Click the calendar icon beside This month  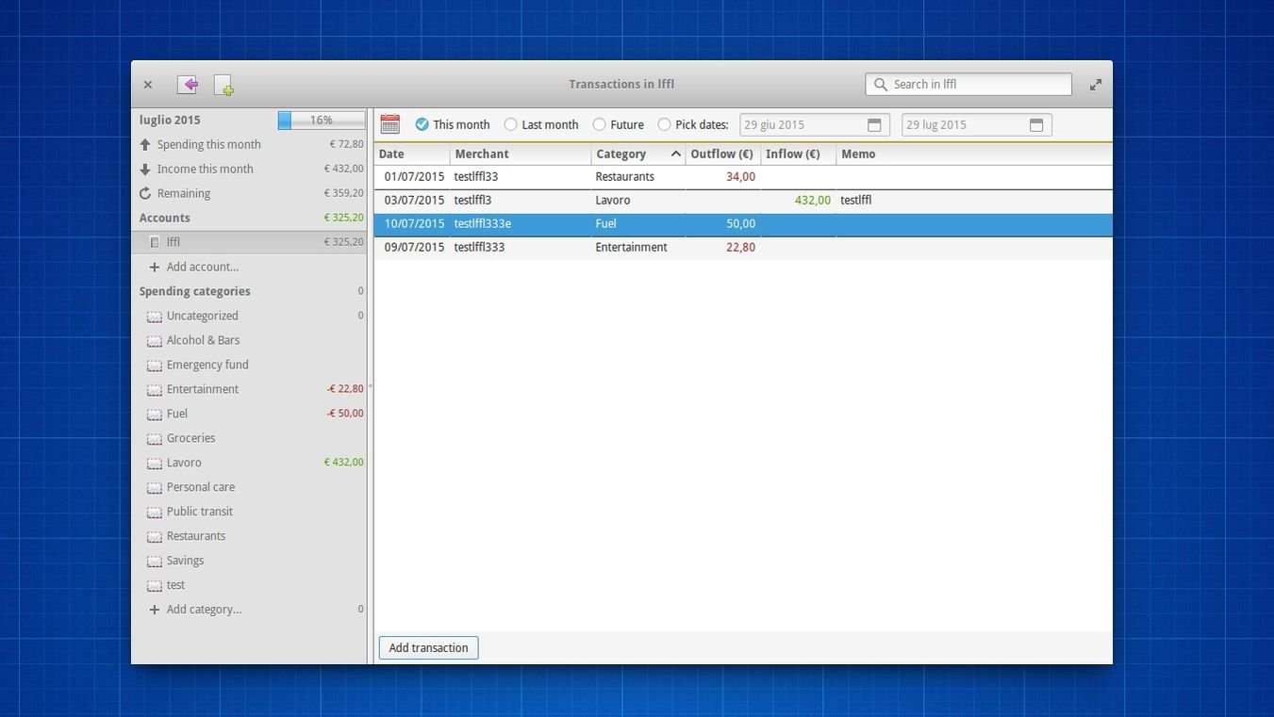389,124
